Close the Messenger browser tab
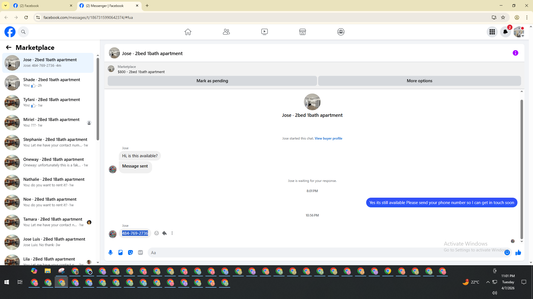This screenshot has width=533, height=299. pyautogui.click(x=137, y=6)
